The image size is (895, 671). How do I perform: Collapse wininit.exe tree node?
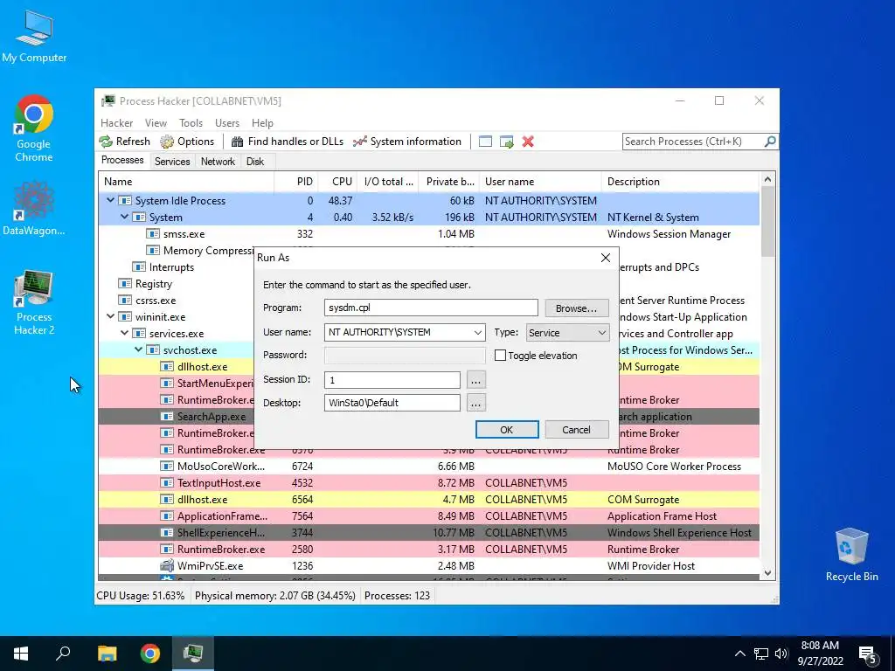pos(111,316)
